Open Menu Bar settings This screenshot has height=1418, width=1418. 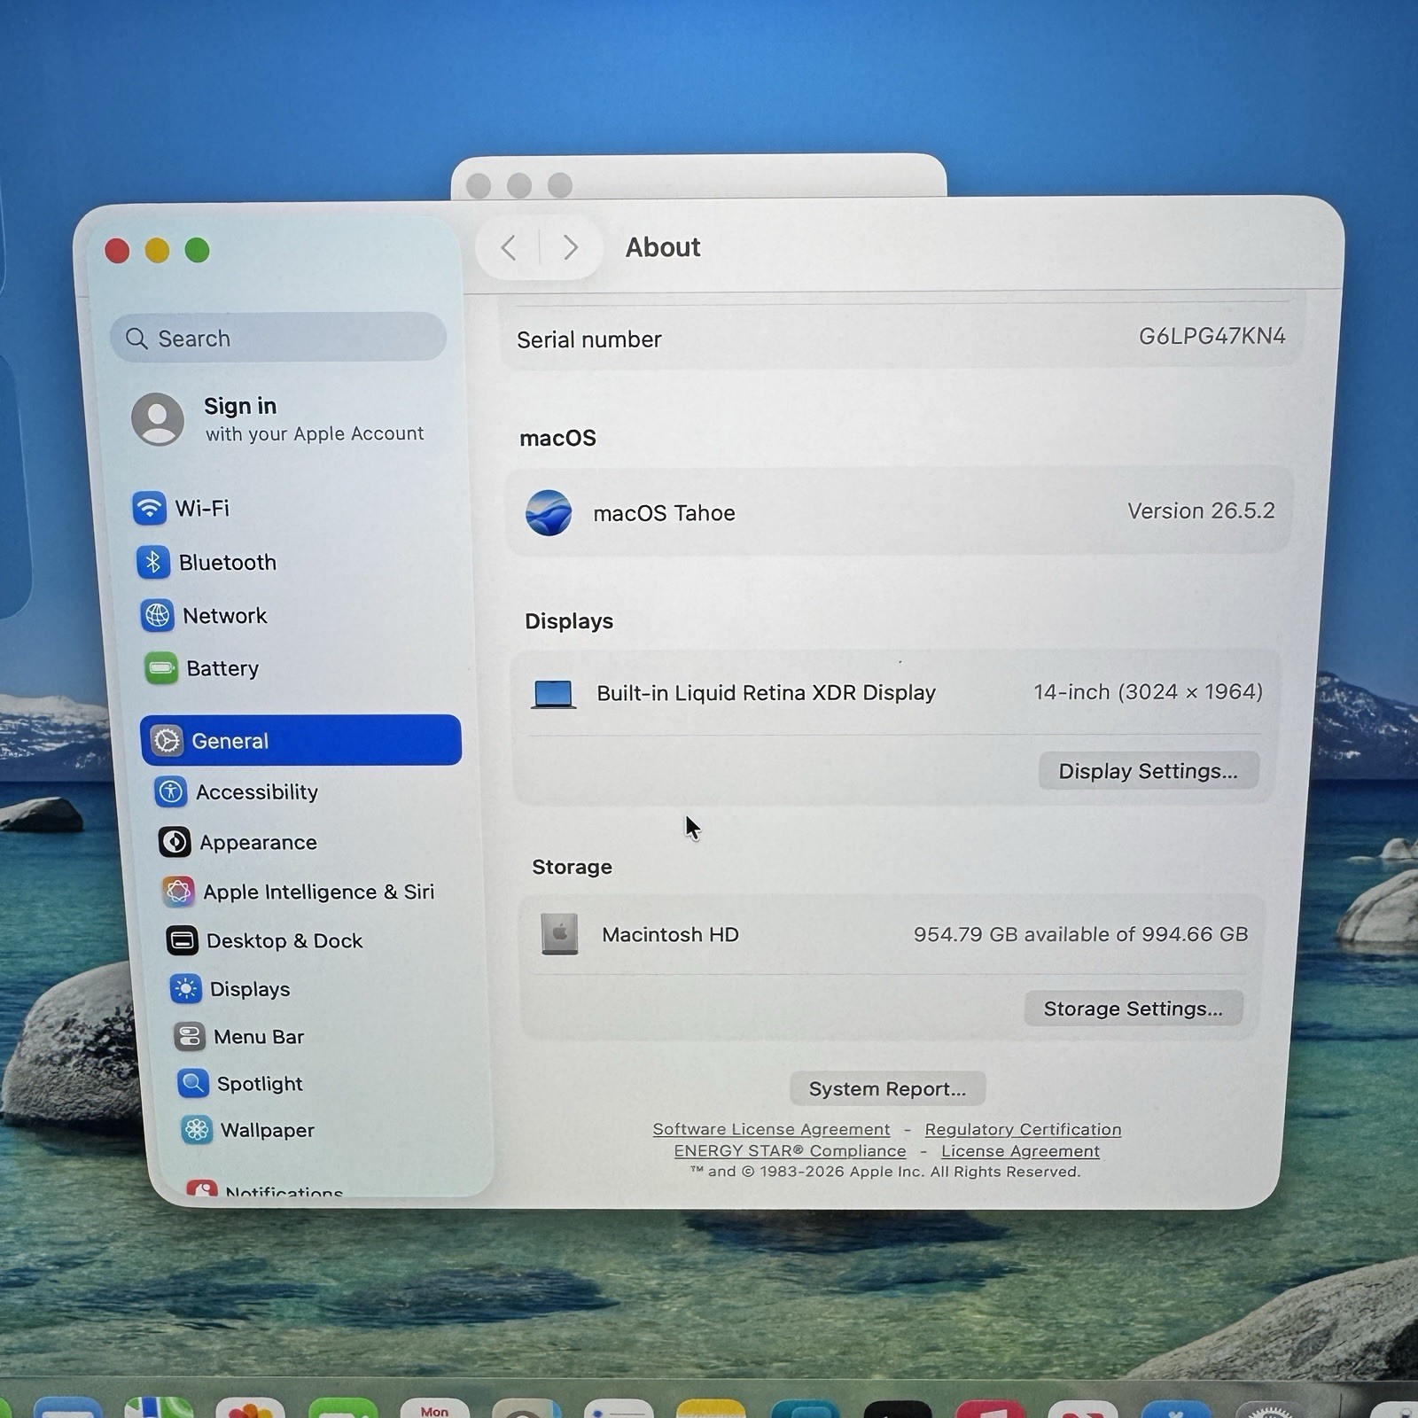pos(239,1036)
